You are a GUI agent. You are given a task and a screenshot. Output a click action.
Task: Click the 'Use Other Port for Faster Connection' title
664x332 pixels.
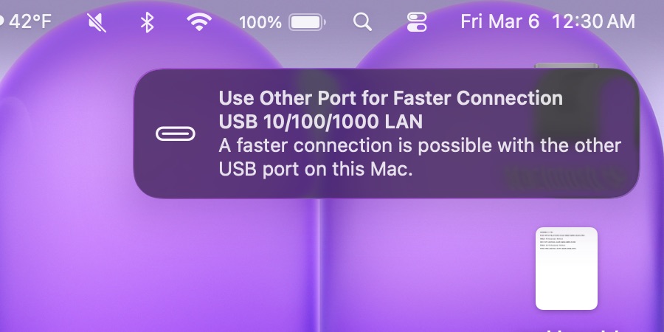(x=390, y=98)
